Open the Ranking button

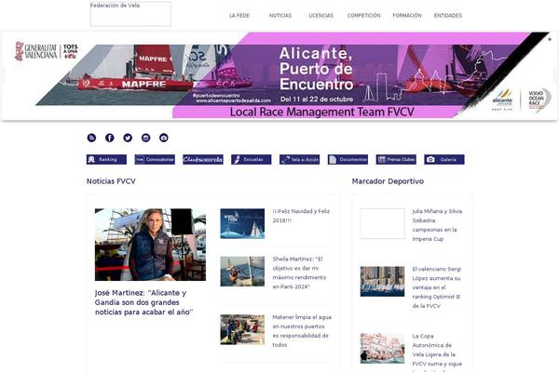[106, 159]
